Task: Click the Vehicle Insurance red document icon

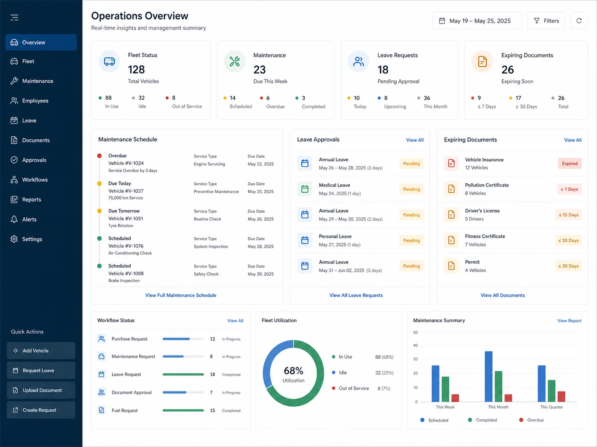Action: [x=451, y=163]
